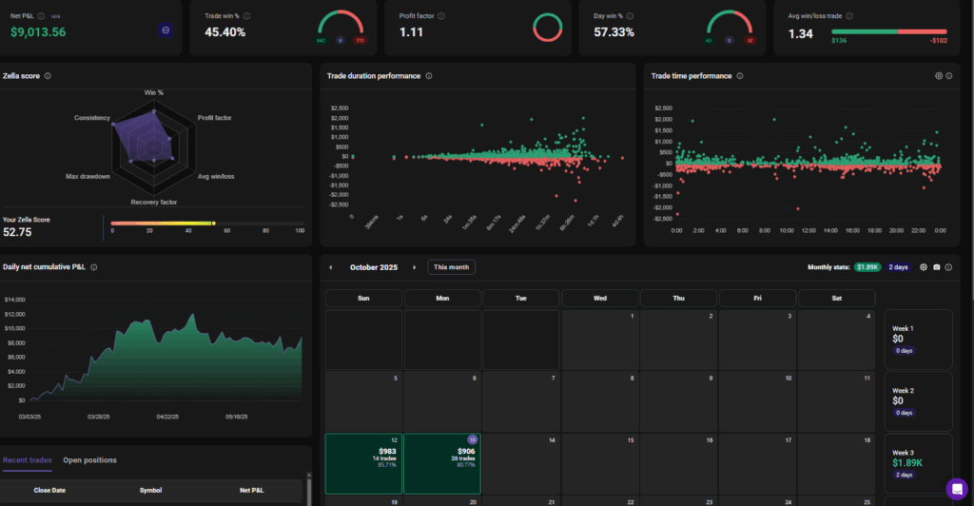This screenshot has height=506, width=974.
Task: Click the Week 3 summary card
Action: coord(918,460)
